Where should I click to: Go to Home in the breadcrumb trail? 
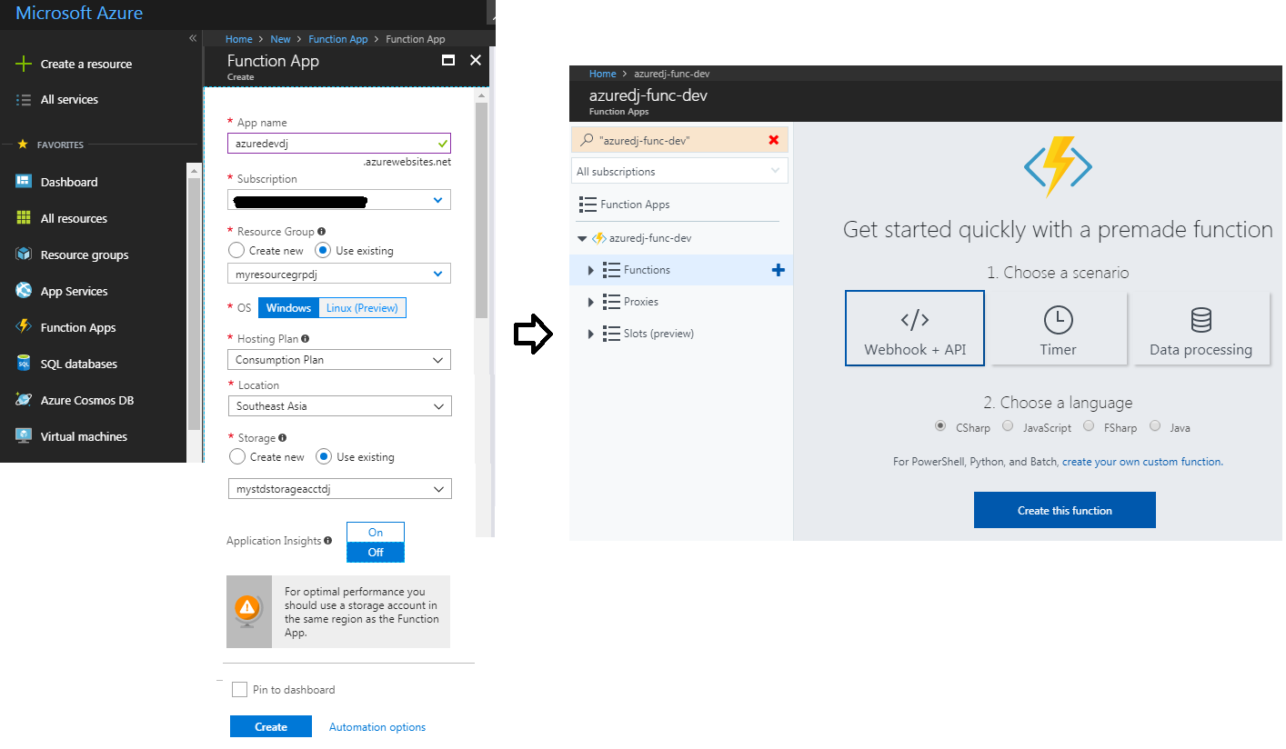[238, 38]
